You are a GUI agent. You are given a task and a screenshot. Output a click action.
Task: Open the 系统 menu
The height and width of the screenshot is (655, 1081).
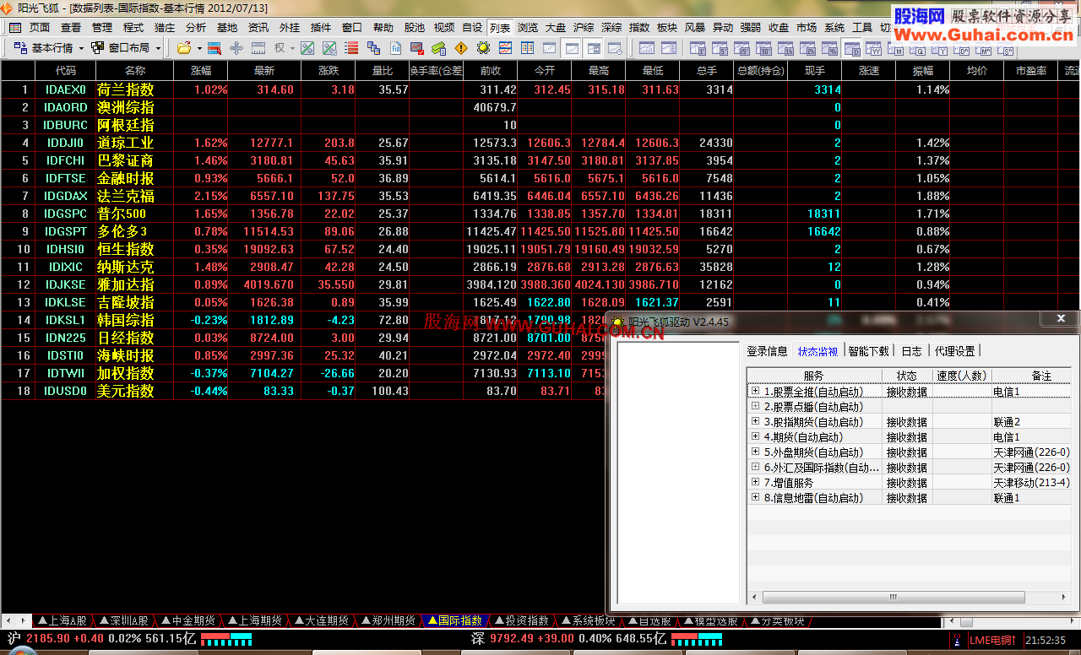pos(834,27)
